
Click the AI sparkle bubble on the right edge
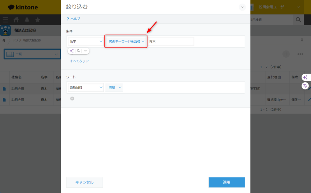coord(305,77)
